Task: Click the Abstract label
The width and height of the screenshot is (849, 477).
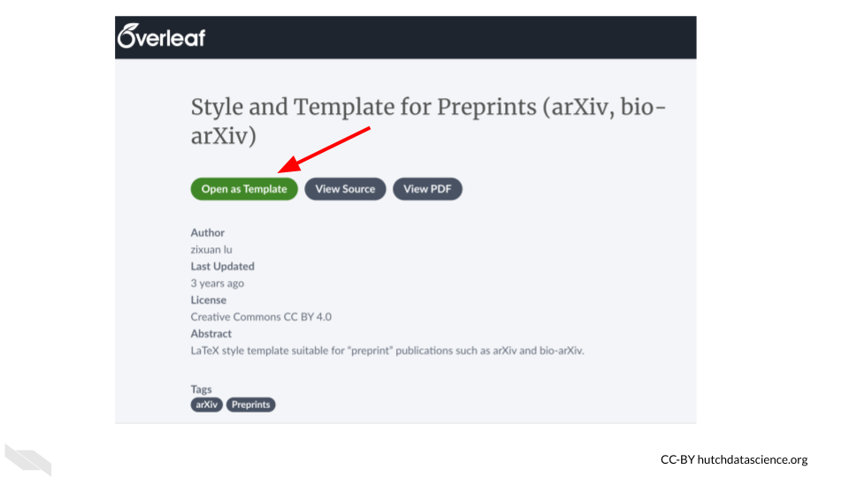Action: point(211,334)
